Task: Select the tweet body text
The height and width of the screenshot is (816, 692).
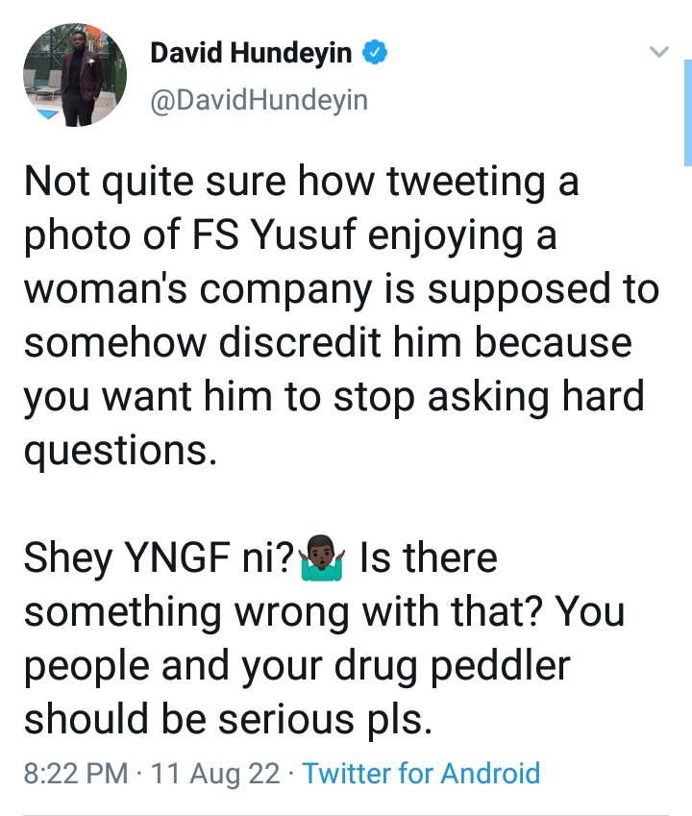Action: [x=336, y=288]
